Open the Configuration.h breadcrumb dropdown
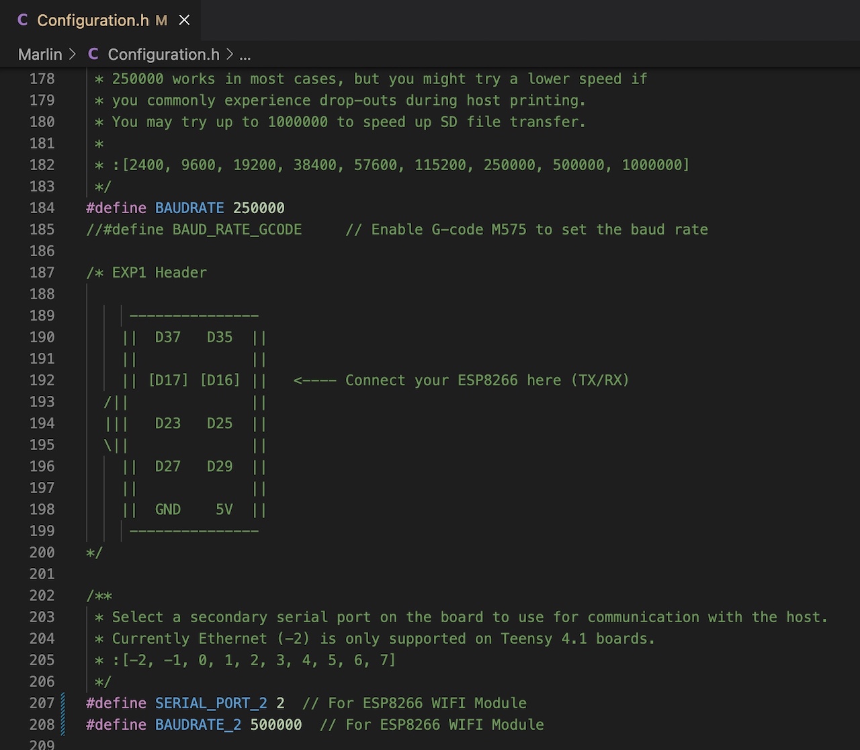The image size is (860, 750). pos(163,54)
